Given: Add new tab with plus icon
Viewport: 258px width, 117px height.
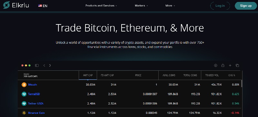Looking at the screenshot, I should (x=230, y=66).
